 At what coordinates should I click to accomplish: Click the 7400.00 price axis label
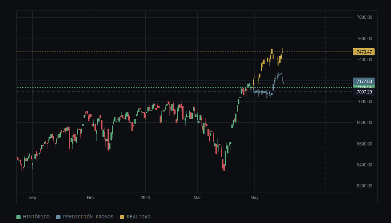coord(364,60)
